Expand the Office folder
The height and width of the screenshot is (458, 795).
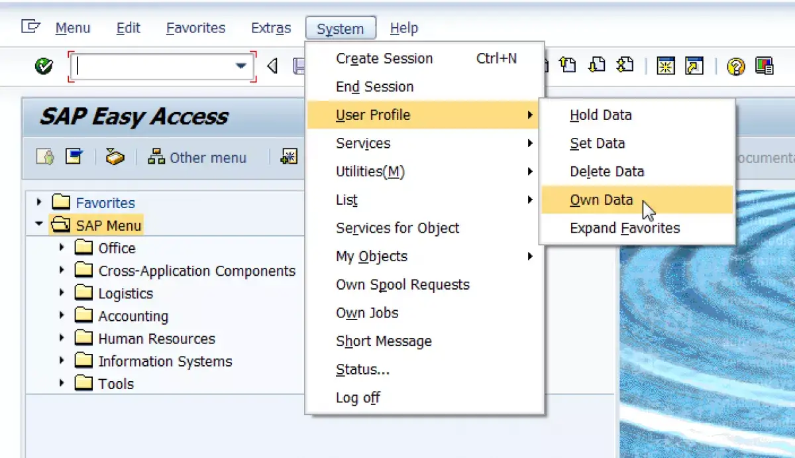(x=62, y=247)
